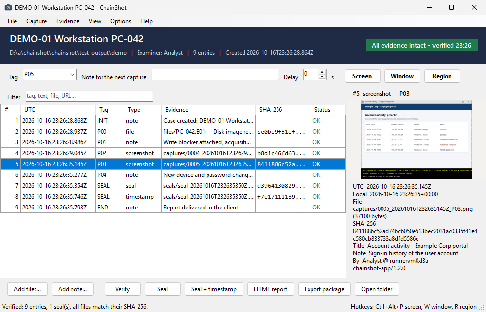Click the Add files... button
This screenshot has height=312, width=486.
pyautogui.click(x=27, y=289)
